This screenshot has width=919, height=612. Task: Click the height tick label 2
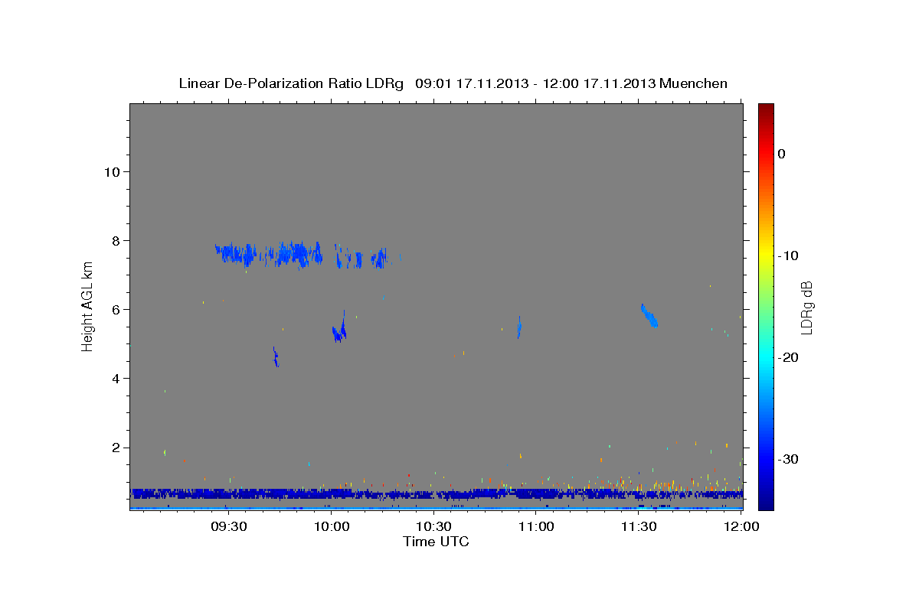coord(115,448)
